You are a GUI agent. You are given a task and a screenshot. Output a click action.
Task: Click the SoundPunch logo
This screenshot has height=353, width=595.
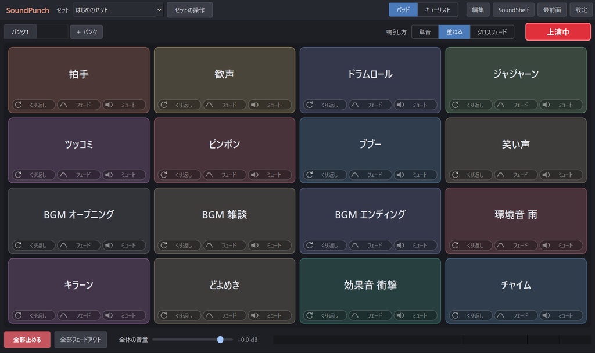27,10
